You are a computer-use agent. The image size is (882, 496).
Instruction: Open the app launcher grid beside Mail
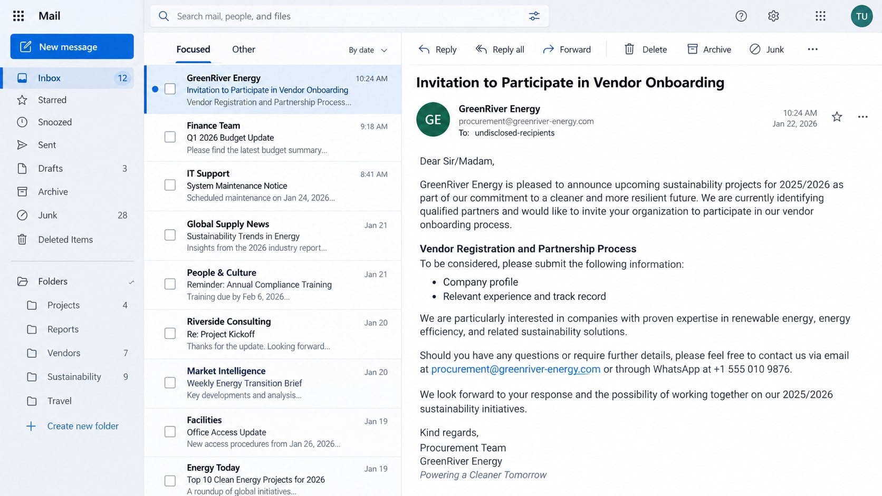[x=18, y=16]
